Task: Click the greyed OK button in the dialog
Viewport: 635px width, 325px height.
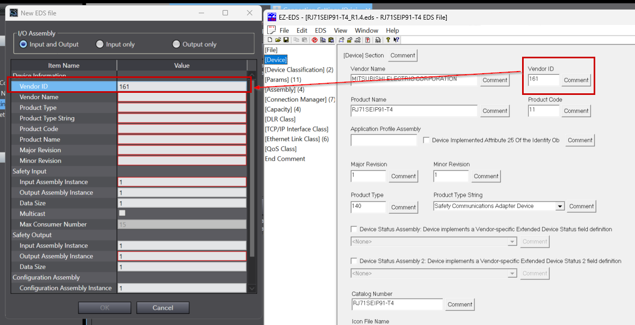Action: click(x=104, y=308)
